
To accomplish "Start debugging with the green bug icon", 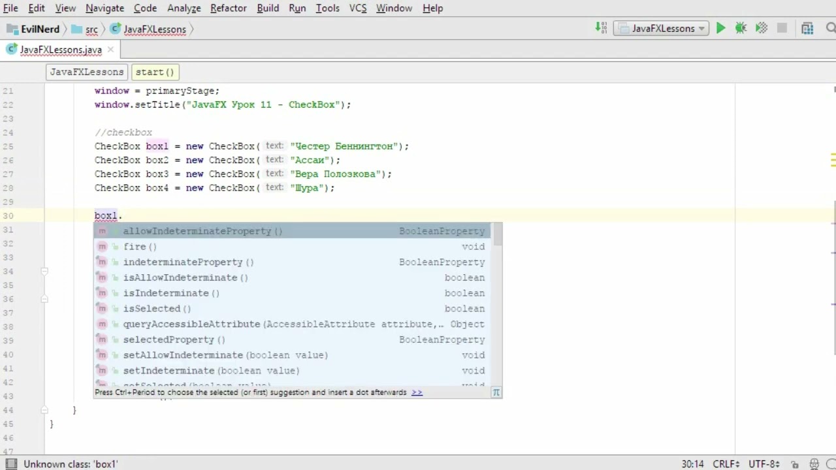I will tap(741, 28).
